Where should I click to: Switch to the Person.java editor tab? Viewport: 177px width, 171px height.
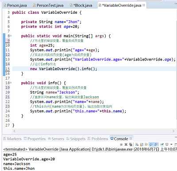15,5
